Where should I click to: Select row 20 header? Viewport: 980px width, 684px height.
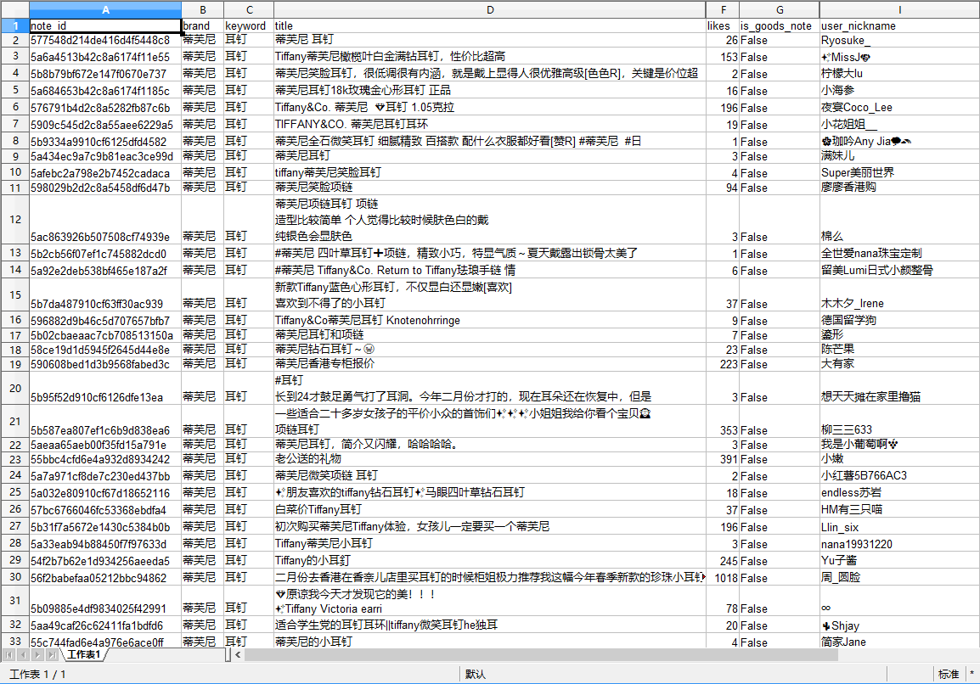14,388
